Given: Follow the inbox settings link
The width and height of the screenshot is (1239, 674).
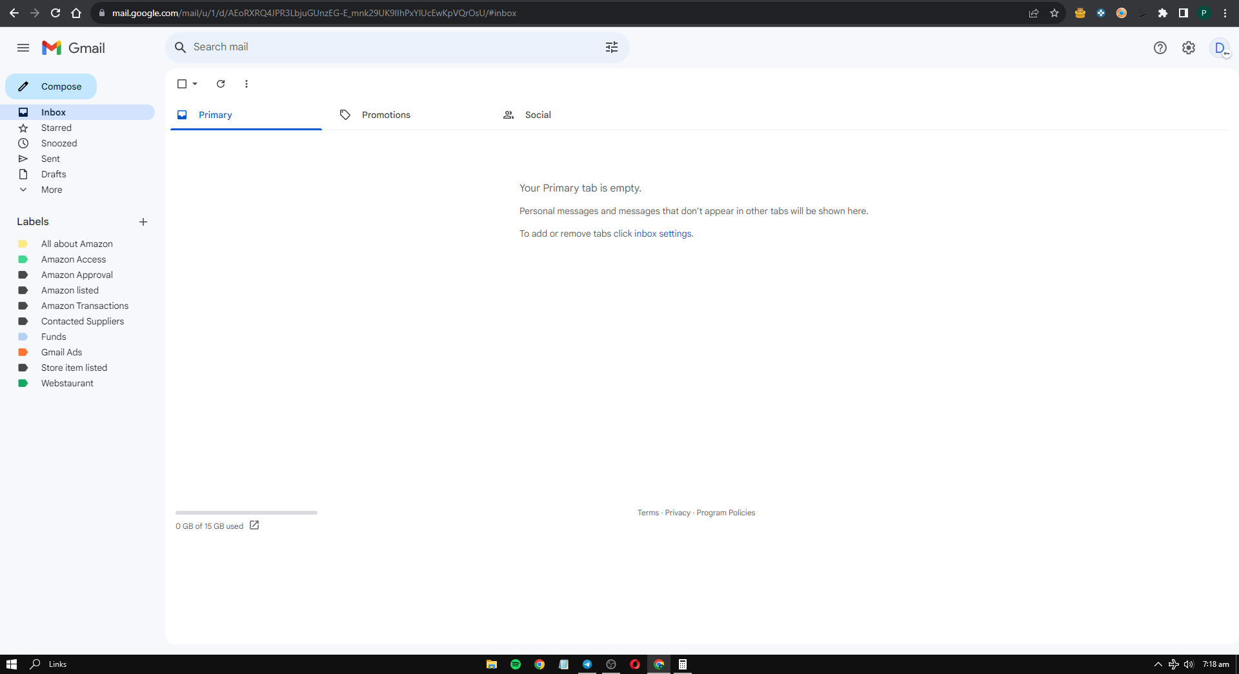Looking at the screenshot, I should click(663, 233).
